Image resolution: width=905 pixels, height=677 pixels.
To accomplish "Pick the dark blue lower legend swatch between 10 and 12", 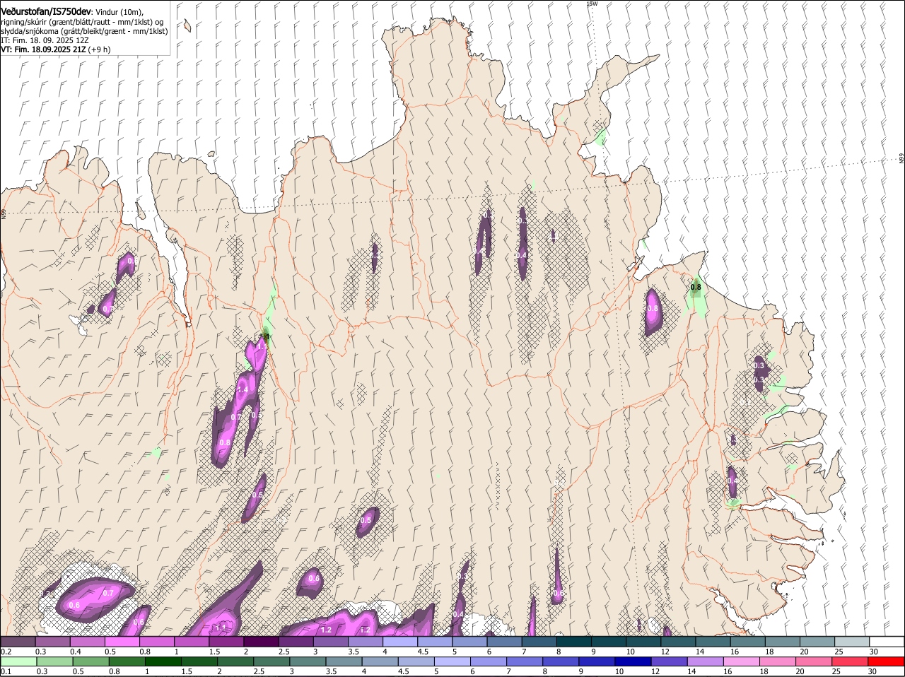I will [x=633, y=661].
